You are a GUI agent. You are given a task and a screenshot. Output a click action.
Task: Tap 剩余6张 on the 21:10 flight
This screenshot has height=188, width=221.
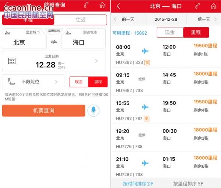[x=201, y=166]
